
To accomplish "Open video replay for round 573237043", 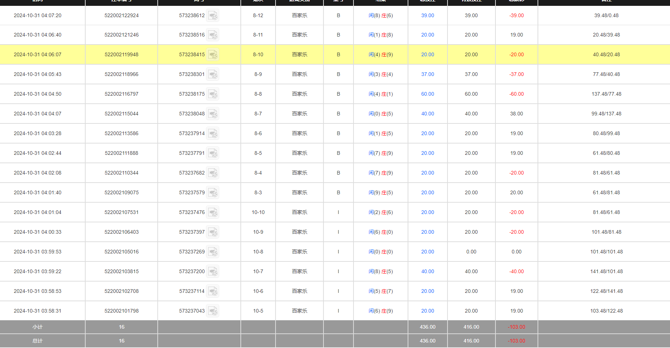I will click(213, 311).
